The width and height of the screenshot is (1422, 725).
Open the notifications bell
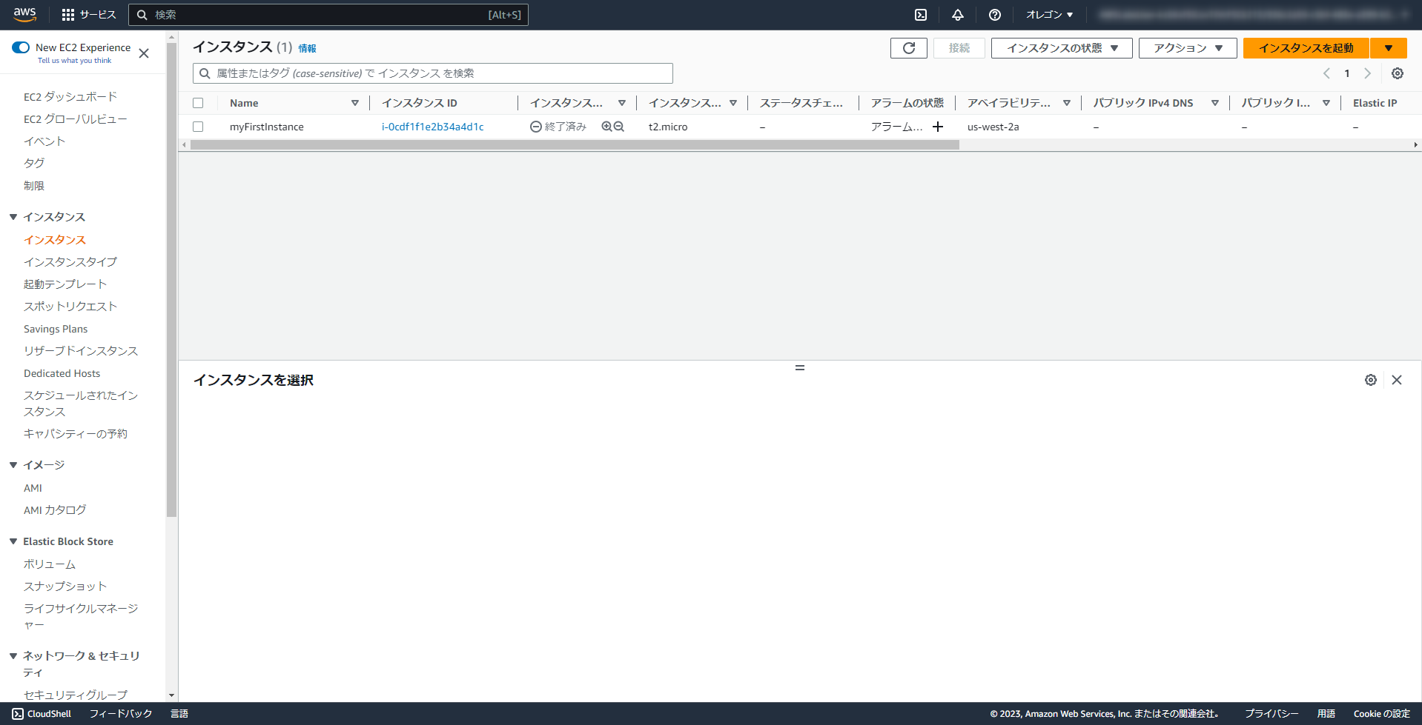pos(957,14)
